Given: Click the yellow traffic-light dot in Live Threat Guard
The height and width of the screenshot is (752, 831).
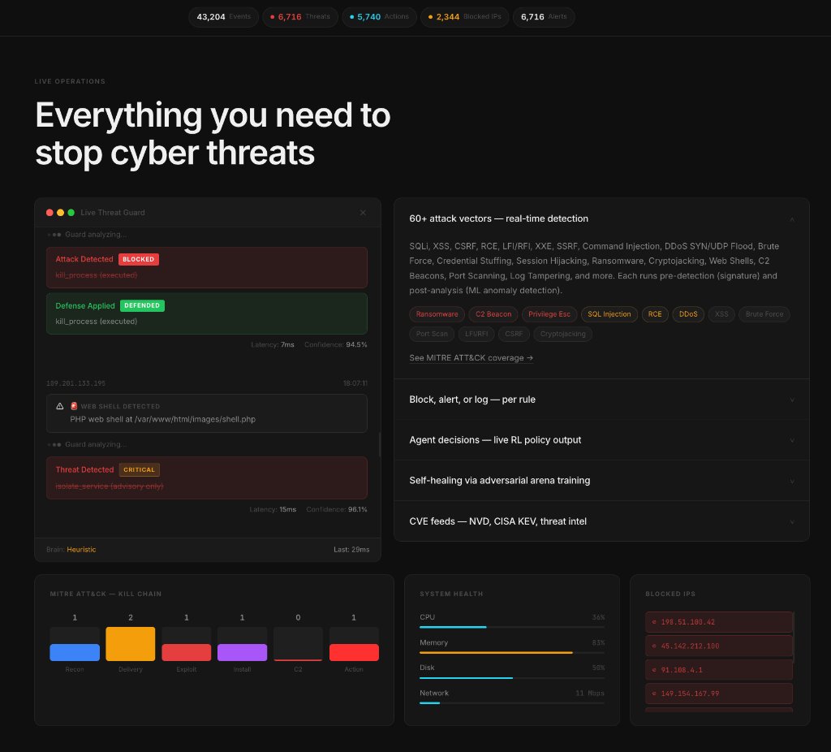Looking at the screenshot, I should [x=60, y=213].
